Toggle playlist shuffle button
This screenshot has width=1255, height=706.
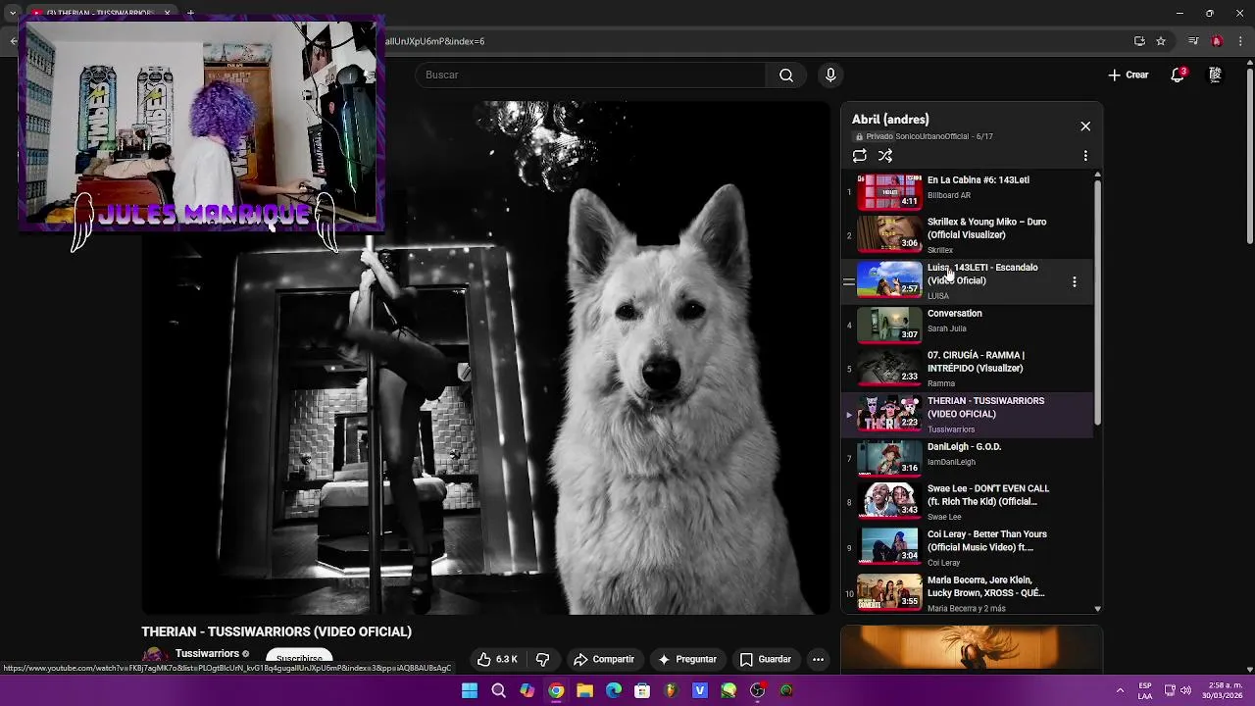(885, 156)
